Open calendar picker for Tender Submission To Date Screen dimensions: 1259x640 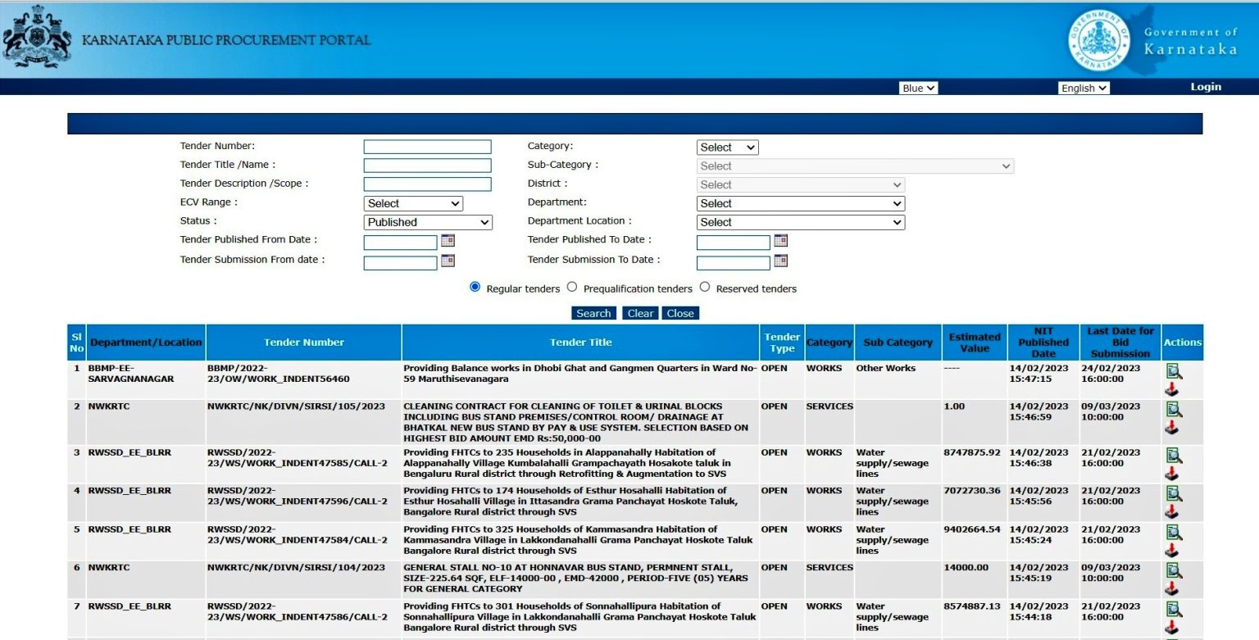tap(779, 261)
